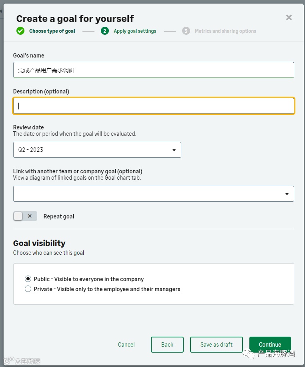Enable the Repeat goal switch

(x=25, y=216)
